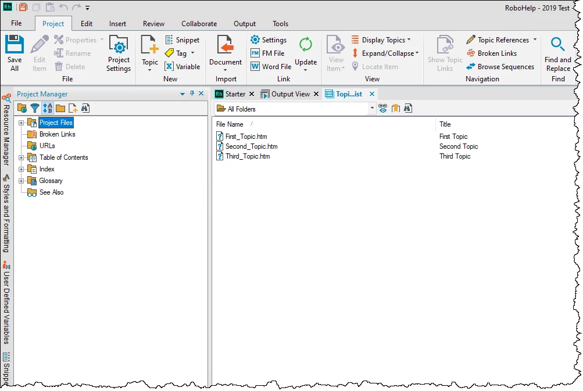
Task: Switch to the Review ribbon tab
Action: point(153,23)
